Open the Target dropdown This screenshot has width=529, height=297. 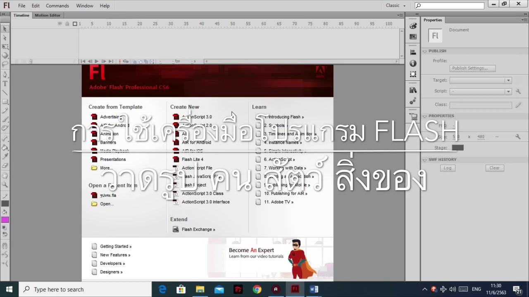(x=481, y=80)
